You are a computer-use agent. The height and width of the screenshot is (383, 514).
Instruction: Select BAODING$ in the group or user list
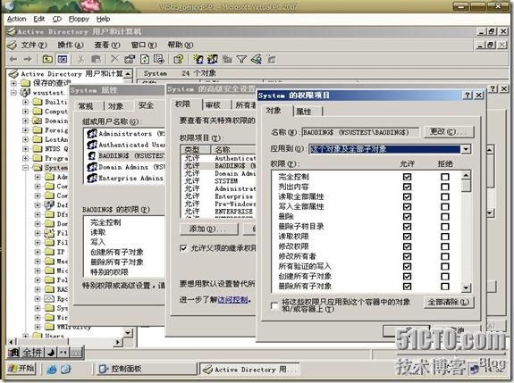(126, 156)
